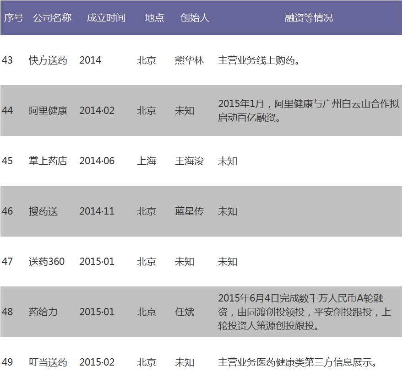The image size is (403, 388).
Task: Select company name 搜药送
Action: (x=43, y=211)
